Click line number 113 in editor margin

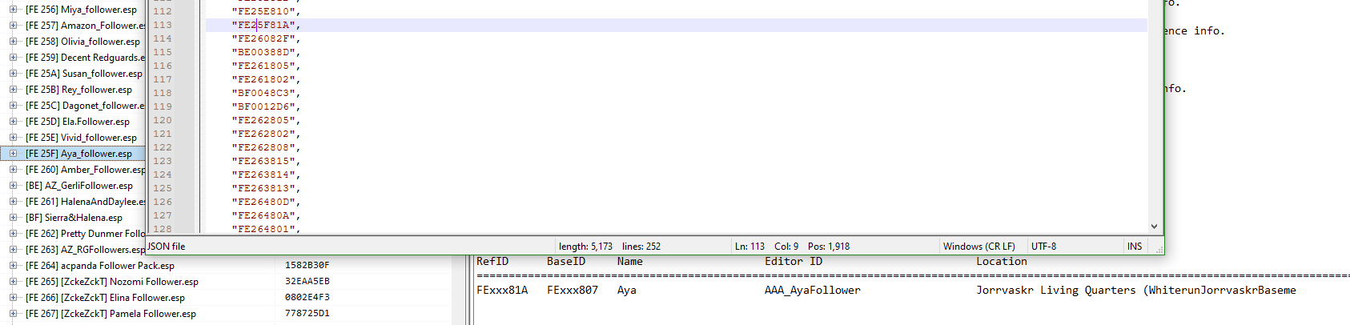(x=163, y=25)
